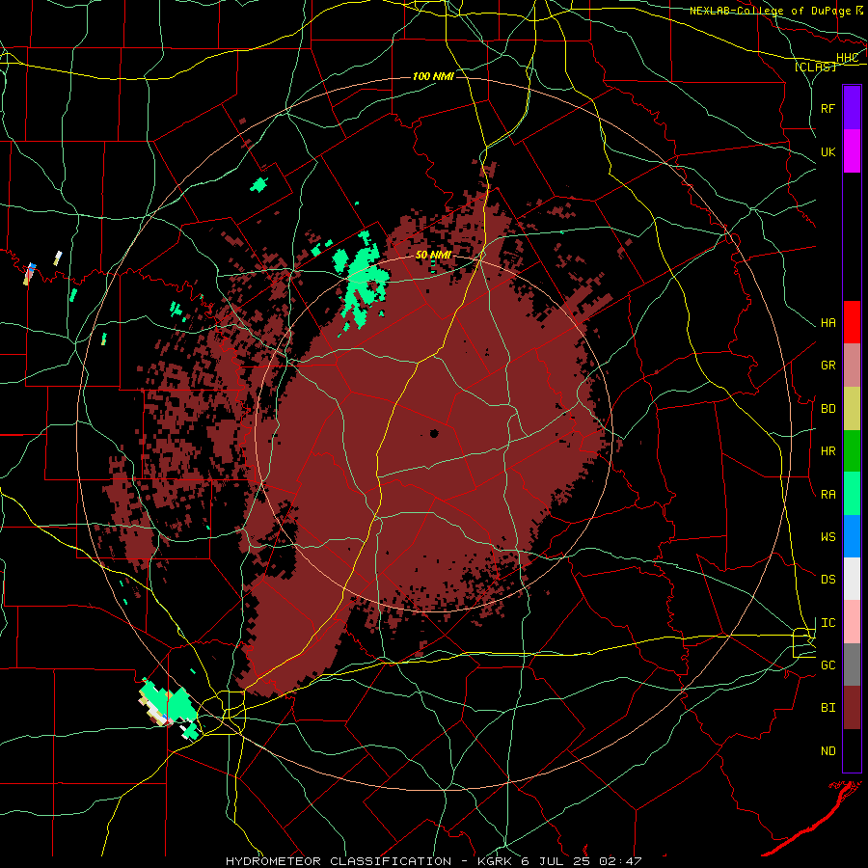This screenshot has width=868, height=868.
Task: Click the DS legend label
Action: pyautogui.click(x=827, y=579)
